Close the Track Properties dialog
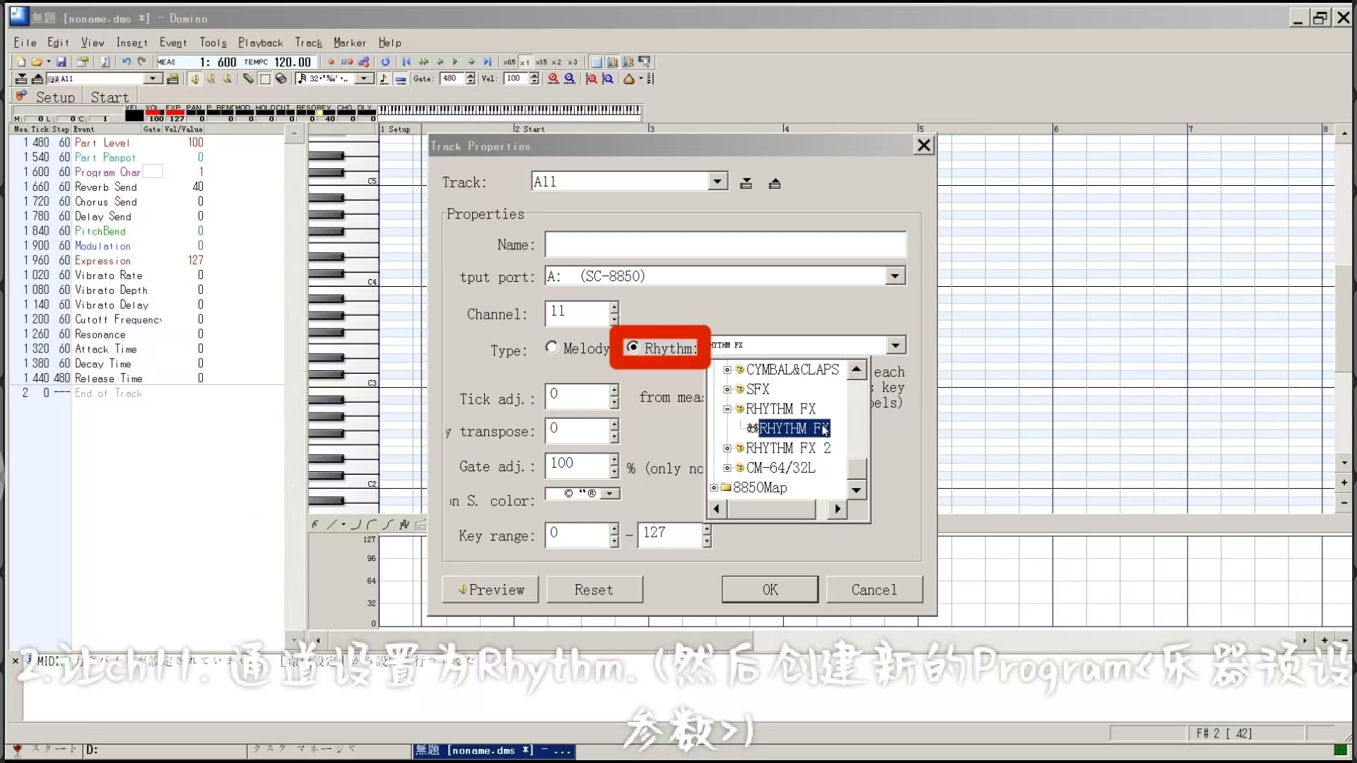The width and height of the screenshot is (1357, 763). tap(924, 146)
